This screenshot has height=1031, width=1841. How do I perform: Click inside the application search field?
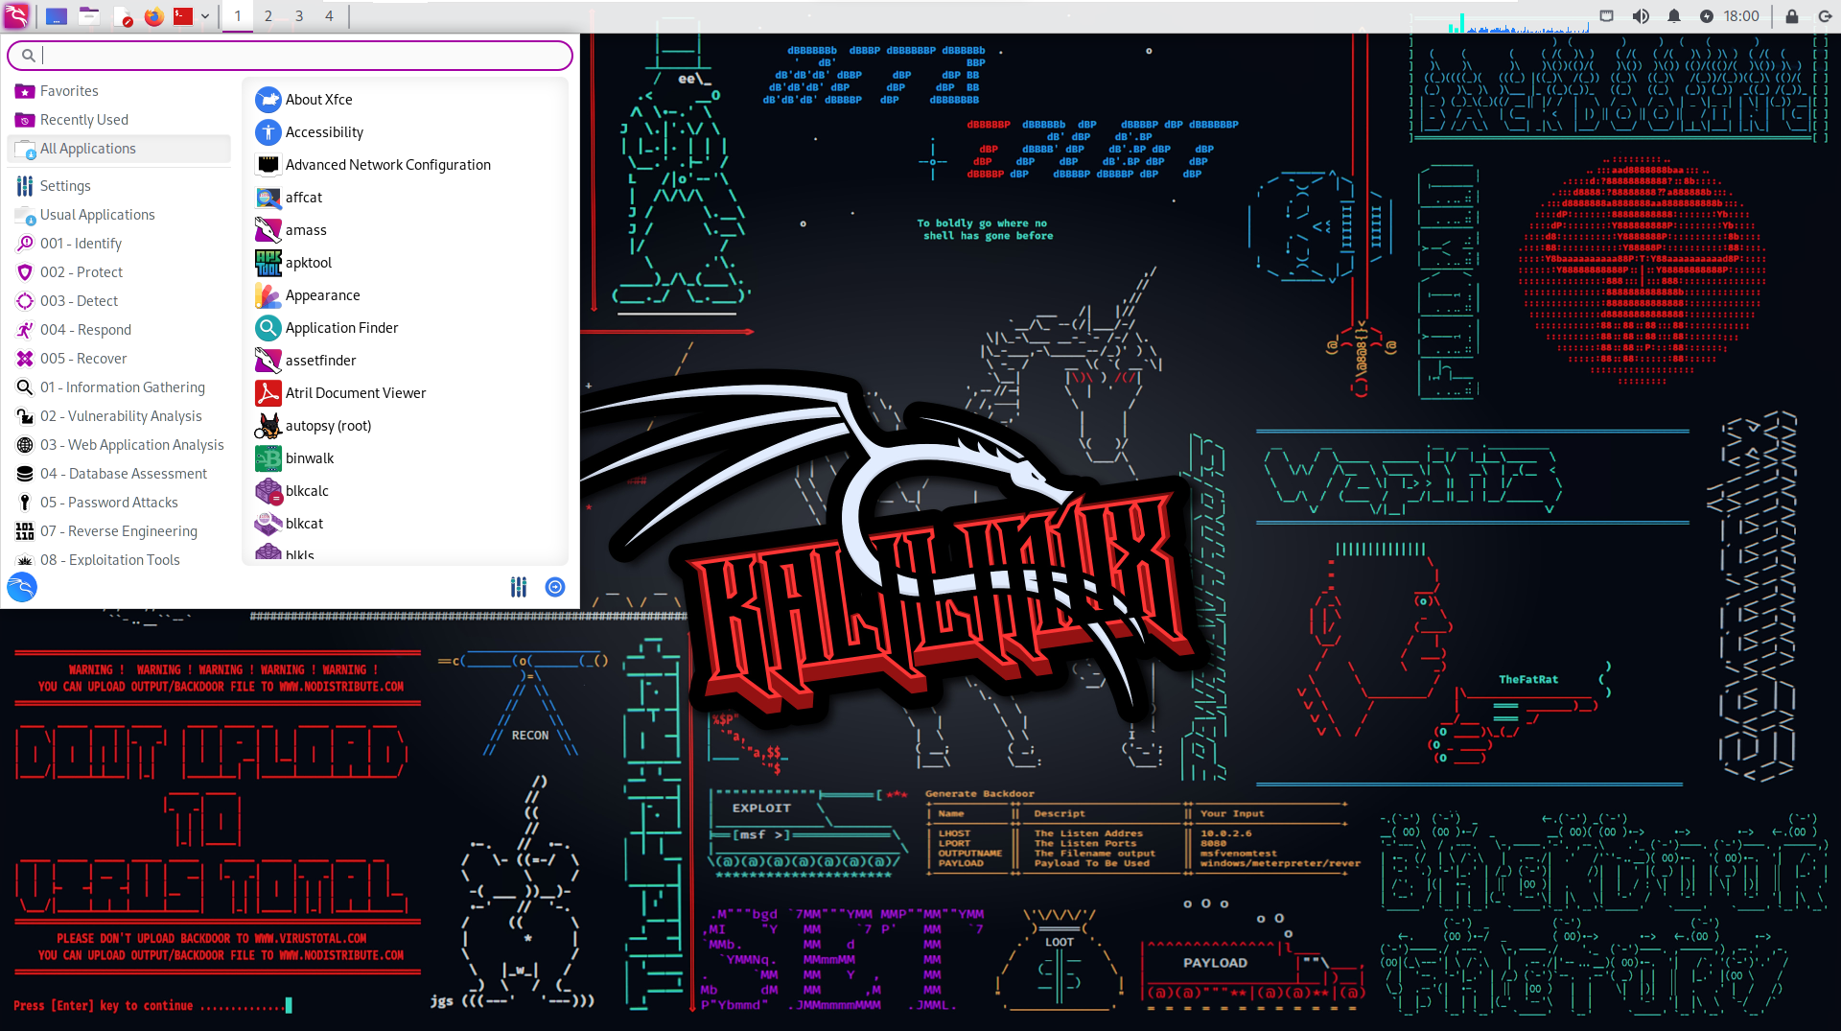288,55
